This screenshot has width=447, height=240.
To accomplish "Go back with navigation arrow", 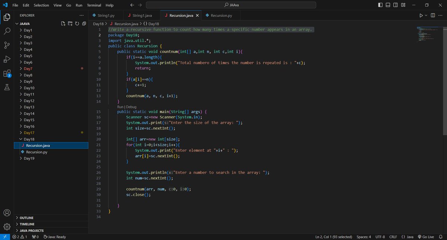I will coord(132,5).
